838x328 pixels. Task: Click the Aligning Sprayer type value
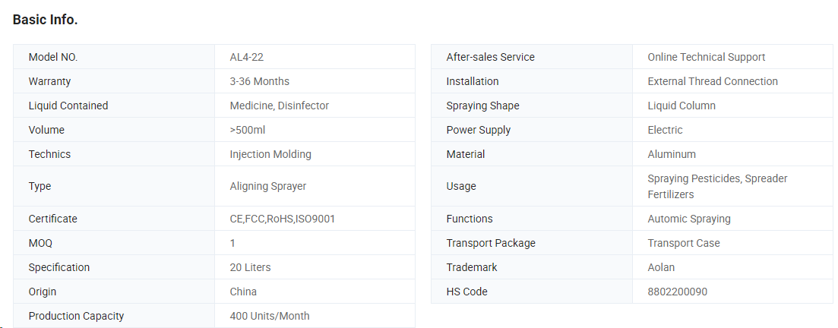tap(267, 186)
